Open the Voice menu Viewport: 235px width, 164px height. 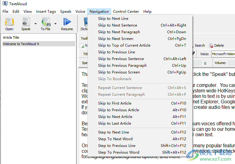coord(80,12)
